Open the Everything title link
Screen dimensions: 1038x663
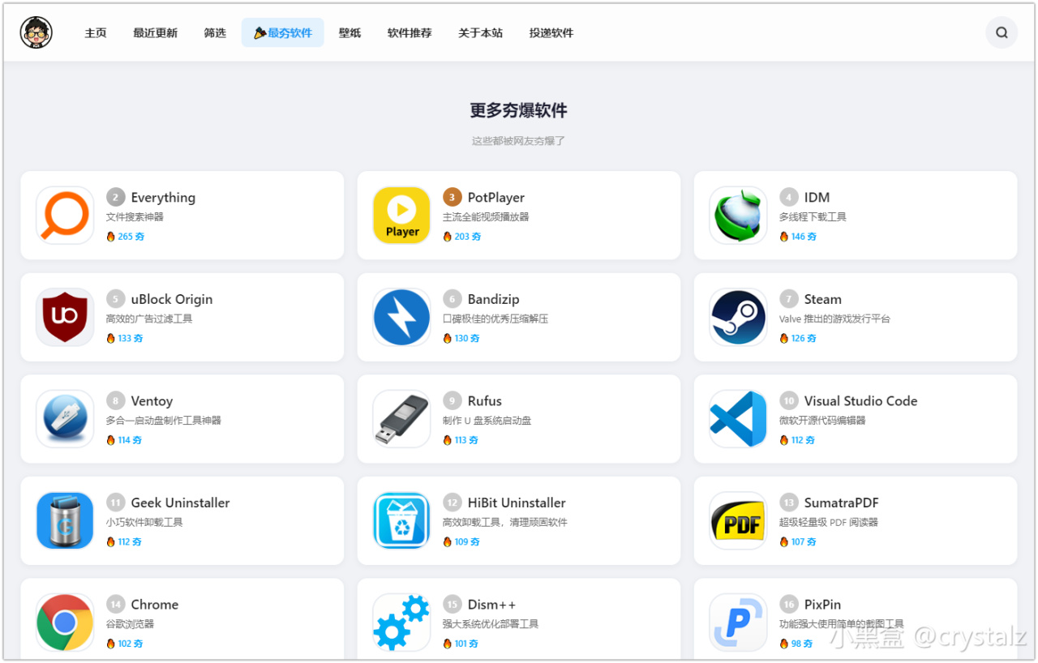pos(163,197)
